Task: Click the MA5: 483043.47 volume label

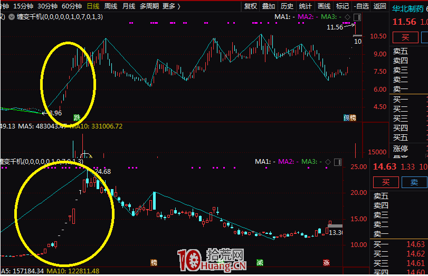Action: click(x=43, y=126)
